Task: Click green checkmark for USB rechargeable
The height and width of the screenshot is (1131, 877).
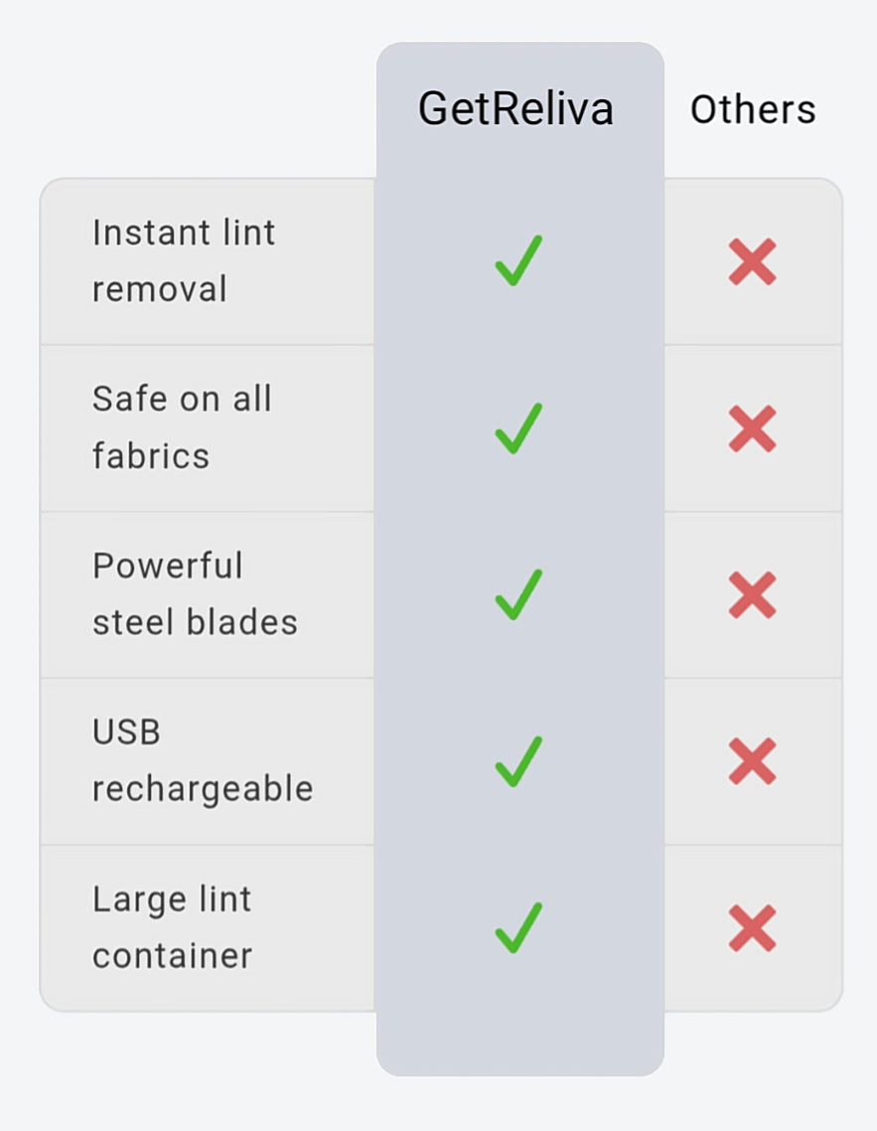Action: [x=518, y=761]
